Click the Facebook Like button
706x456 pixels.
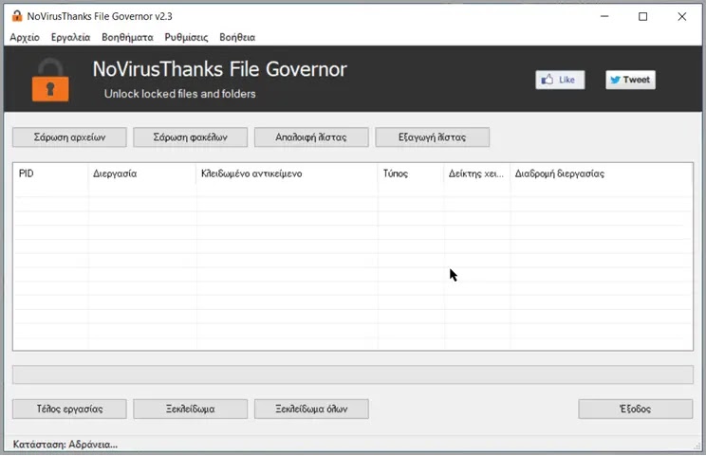[x=560, y=80]
